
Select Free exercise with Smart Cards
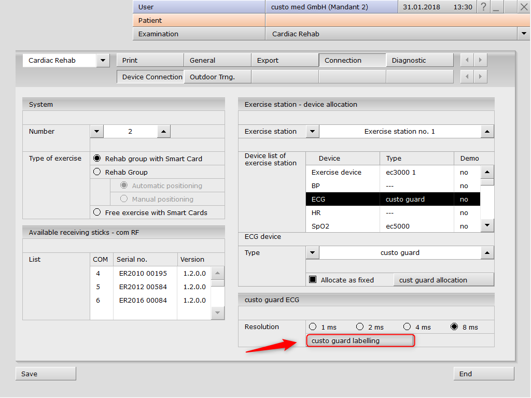tap(97, 212)
